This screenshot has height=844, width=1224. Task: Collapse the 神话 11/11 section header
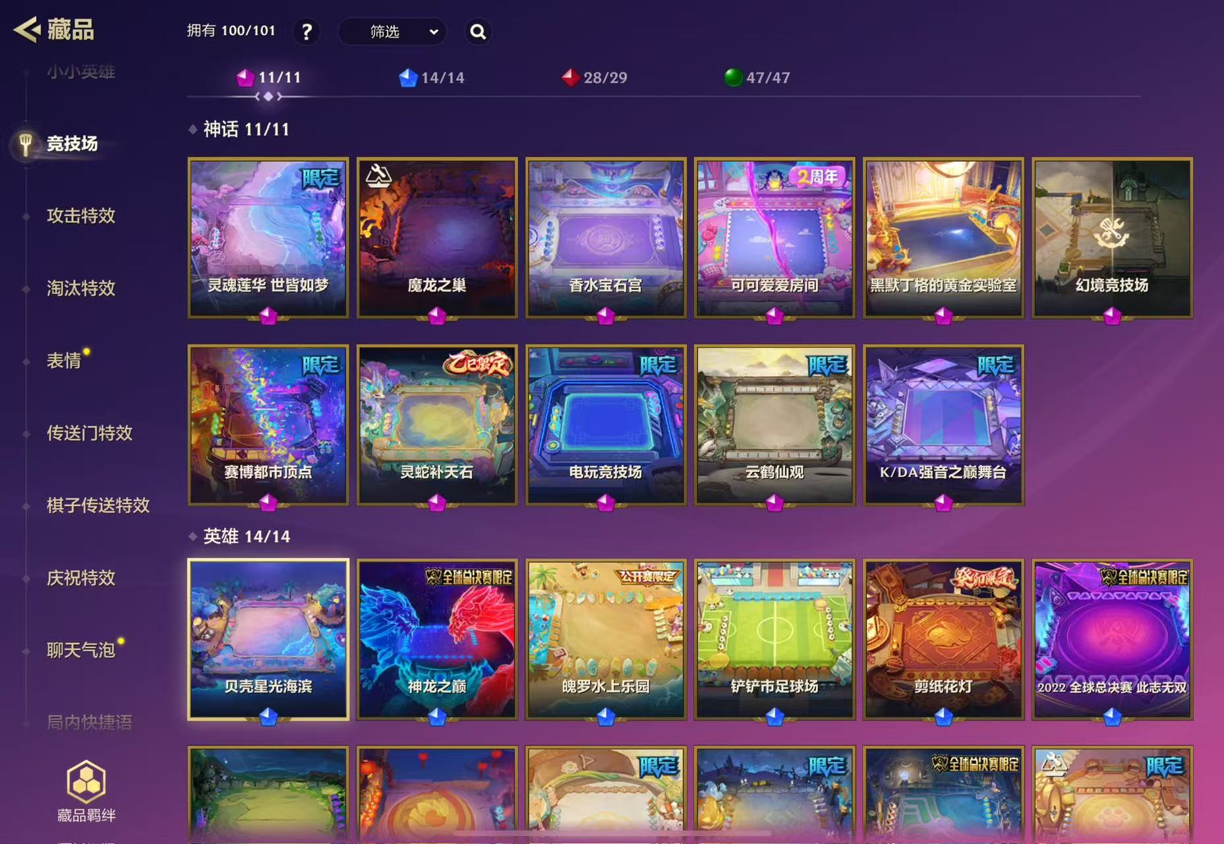point(239,129)
